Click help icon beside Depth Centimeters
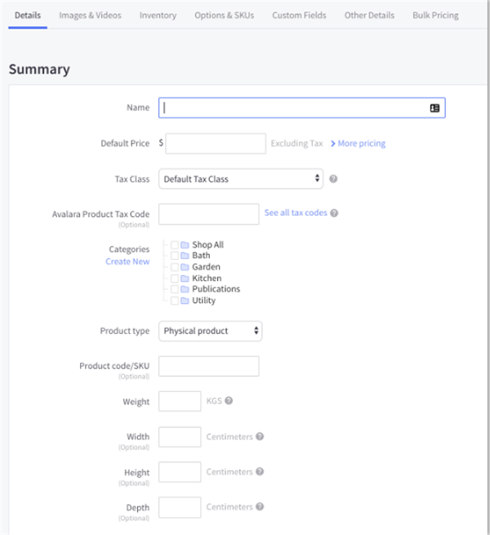 coord(260,506)
